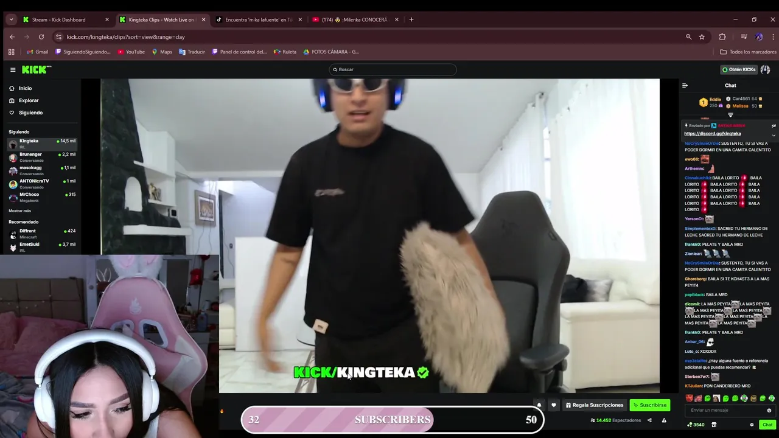
Task: Open the ANTONIcraTV followed channel
Action: point(42,184)
